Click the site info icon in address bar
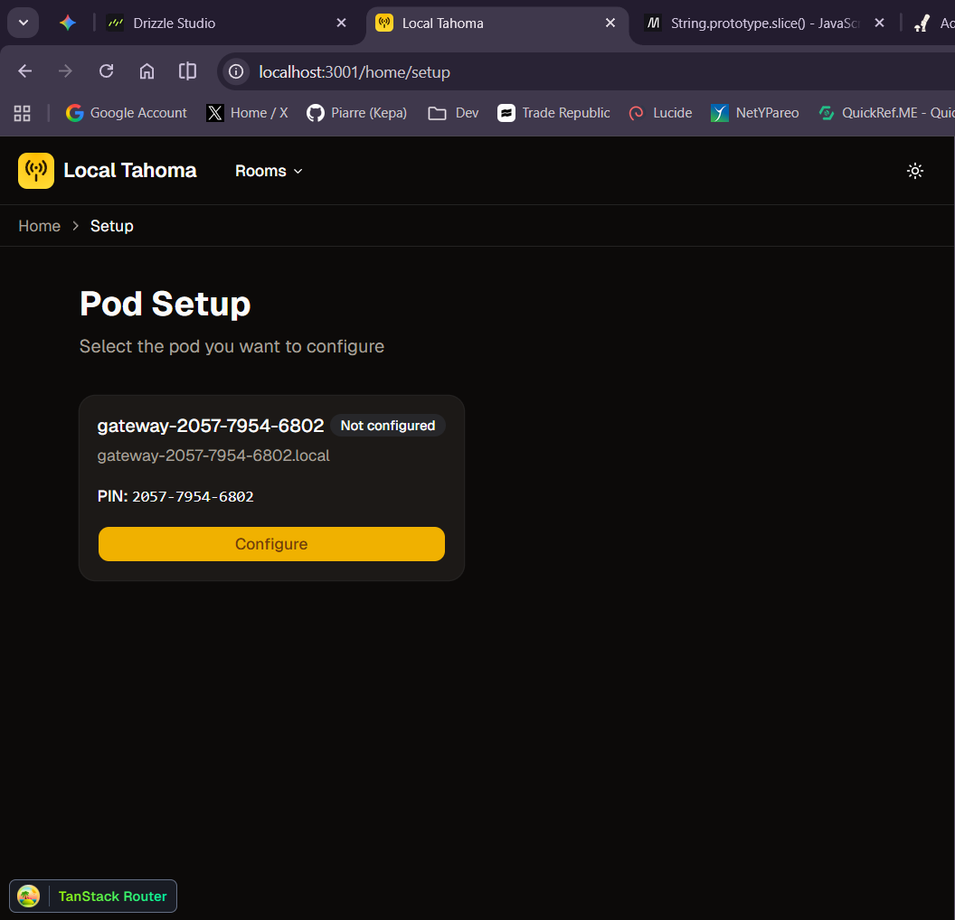This screenshot has width=955, height=920. point(236,72)
